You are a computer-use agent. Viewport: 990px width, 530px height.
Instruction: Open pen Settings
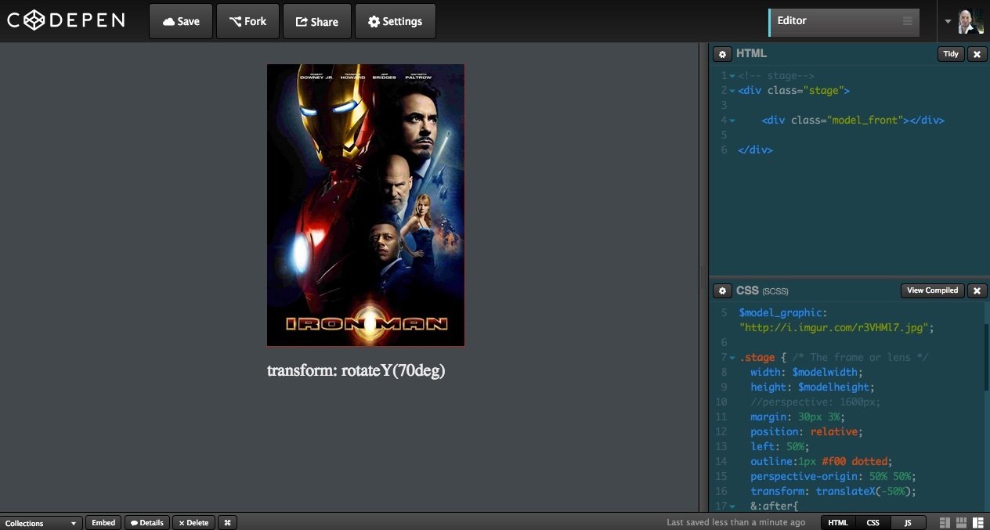click(x=395, y=21)
